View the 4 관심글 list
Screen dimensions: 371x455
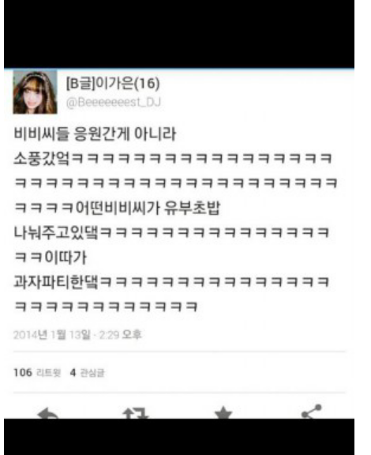[x=87, y=373]
